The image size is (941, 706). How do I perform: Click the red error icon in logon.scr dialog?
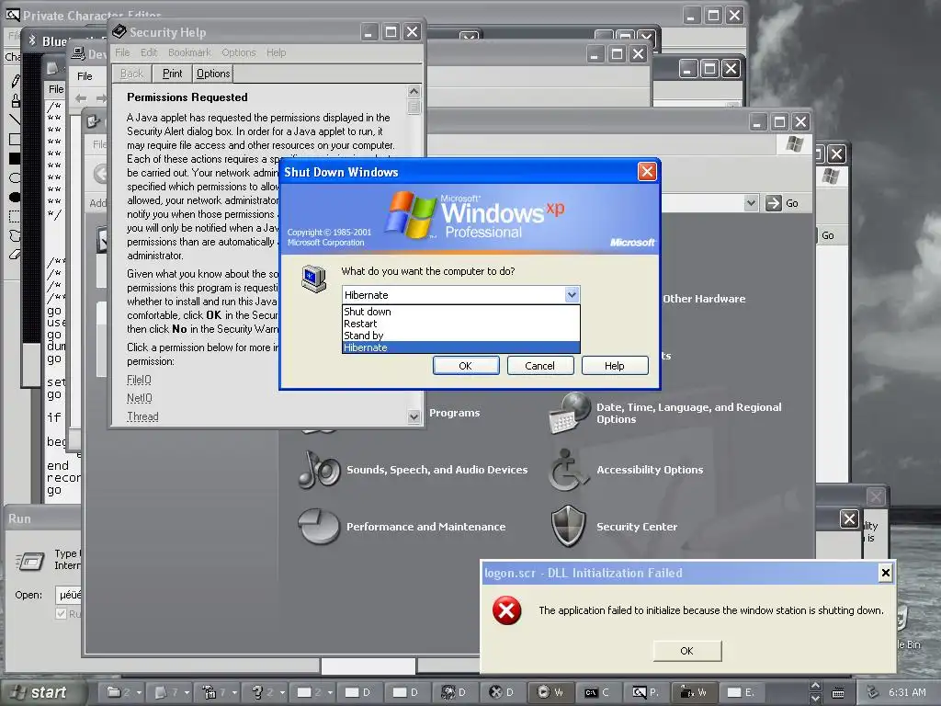pos(506,610)
